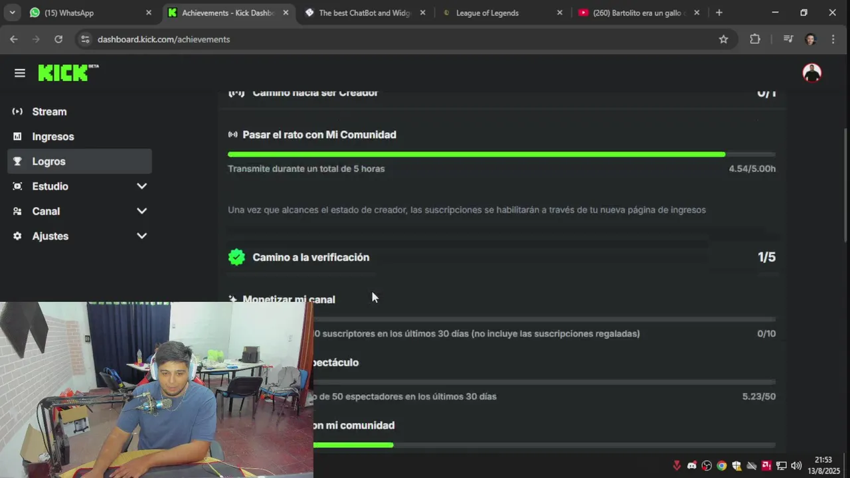Click the Stream broadcast icon in sidebar

(17, 112)
